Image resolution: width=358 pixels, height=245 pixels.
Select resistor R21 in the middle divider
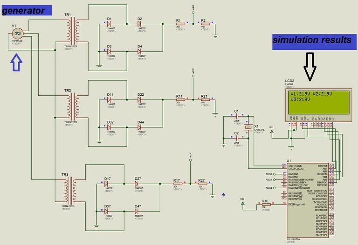click(x=204, y=100)
